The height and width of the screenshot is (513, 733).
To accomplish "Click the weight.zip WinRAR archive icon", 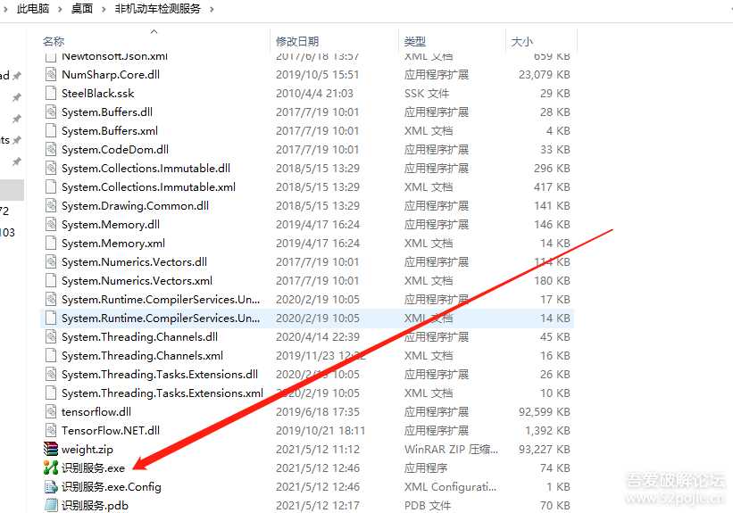I will 51,449.
